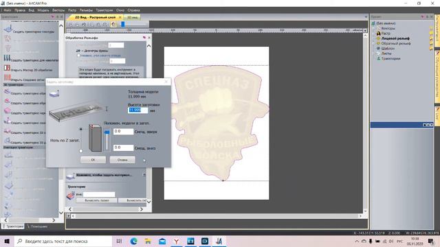The width and height of the screenshot is (440, 247).
Task: Click the Windows Start button
Action: pyautogui.click(x=7, y=241)
